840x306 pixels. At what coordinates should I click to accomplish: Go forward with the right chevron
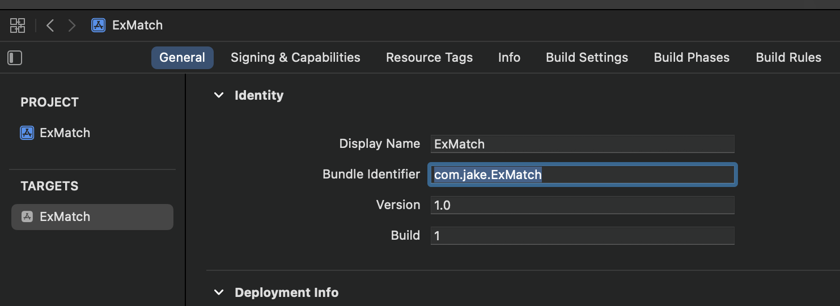71,25
